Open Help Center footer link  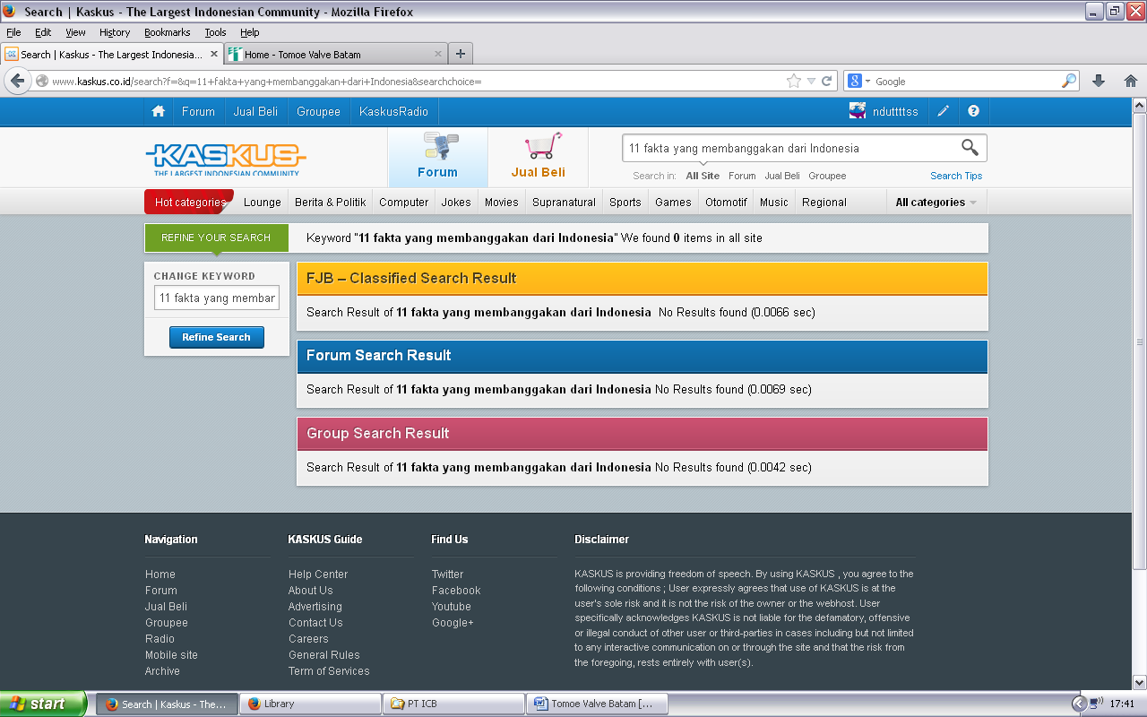coord(318,574)
